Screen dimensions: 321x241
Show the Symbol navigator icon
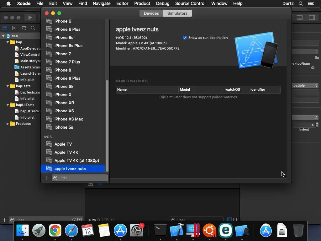point(24,28)
